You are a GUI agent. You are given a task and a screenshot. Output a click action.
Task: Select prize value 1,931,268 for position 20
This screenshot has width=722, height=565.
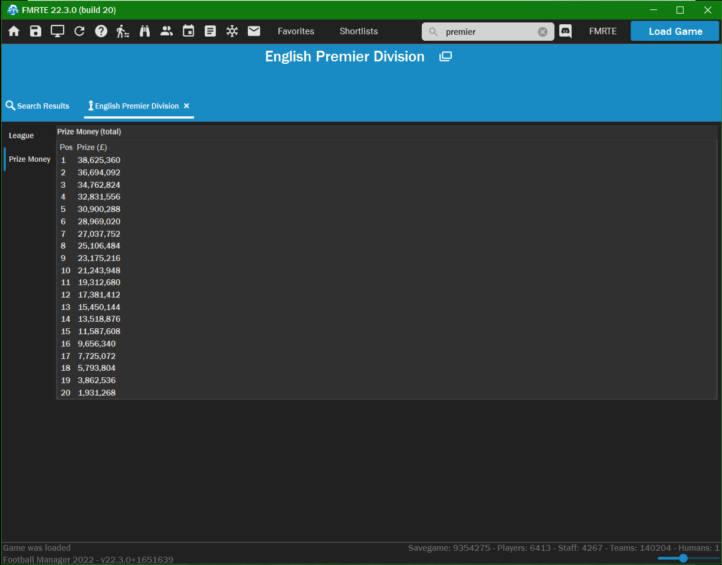coord(97,393)
